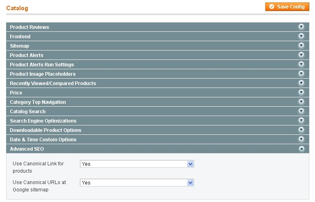This screenshot has width=315, height=202.
Task: Open Frontend section header
Action: [x=157, y=36]
